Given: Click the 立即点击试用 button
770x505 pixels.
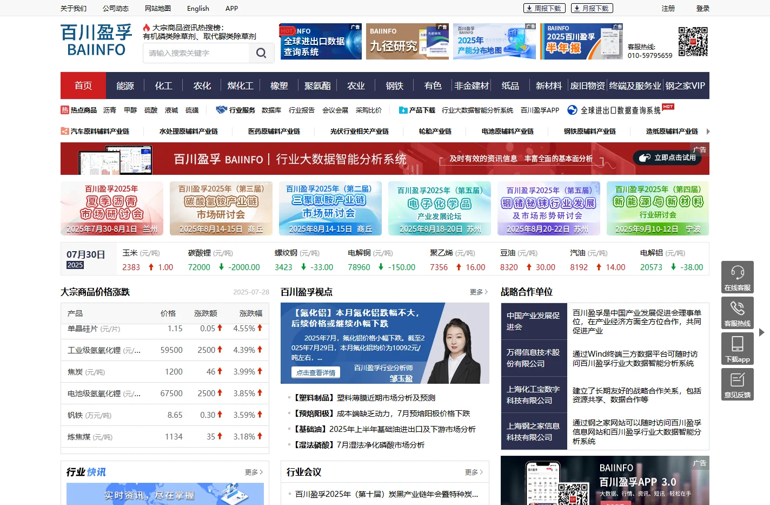Looking at the screenshot, I should 668,158.
